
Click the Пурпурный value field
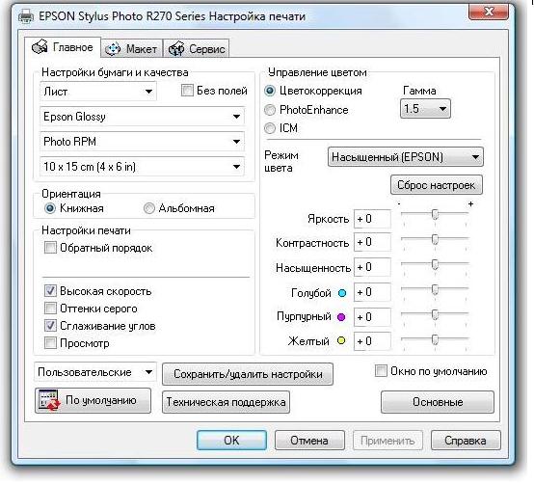click(x=372, y=317)
